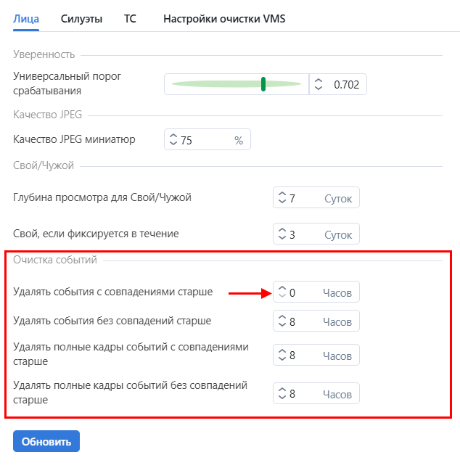The width and height of the screenshot is (460, 468).
Task: Click the green threshold slider handle
Action: click(x=263, y=84)
